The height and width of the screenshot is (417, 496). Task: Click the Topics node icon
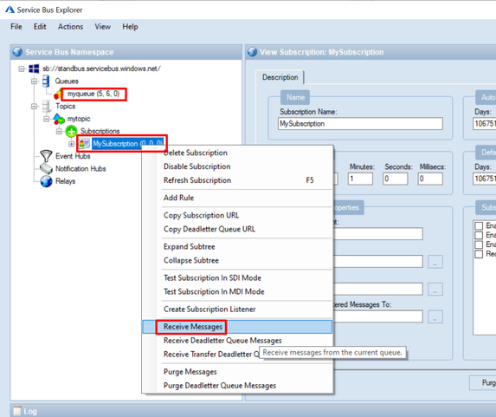point(47,106)
